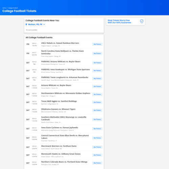
Task: Click the All College Football Events heading
Action: (x=39, y=38)
